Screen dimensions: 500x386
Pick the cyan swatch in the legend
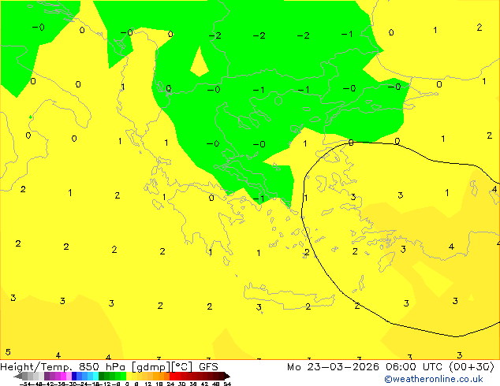click(x=95, y=376)
